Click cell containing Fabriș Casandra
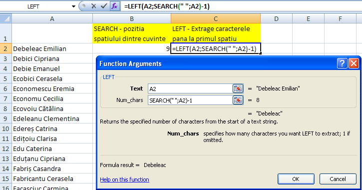Viewport: 362px width, 190px height. click(x=52, y=168)
